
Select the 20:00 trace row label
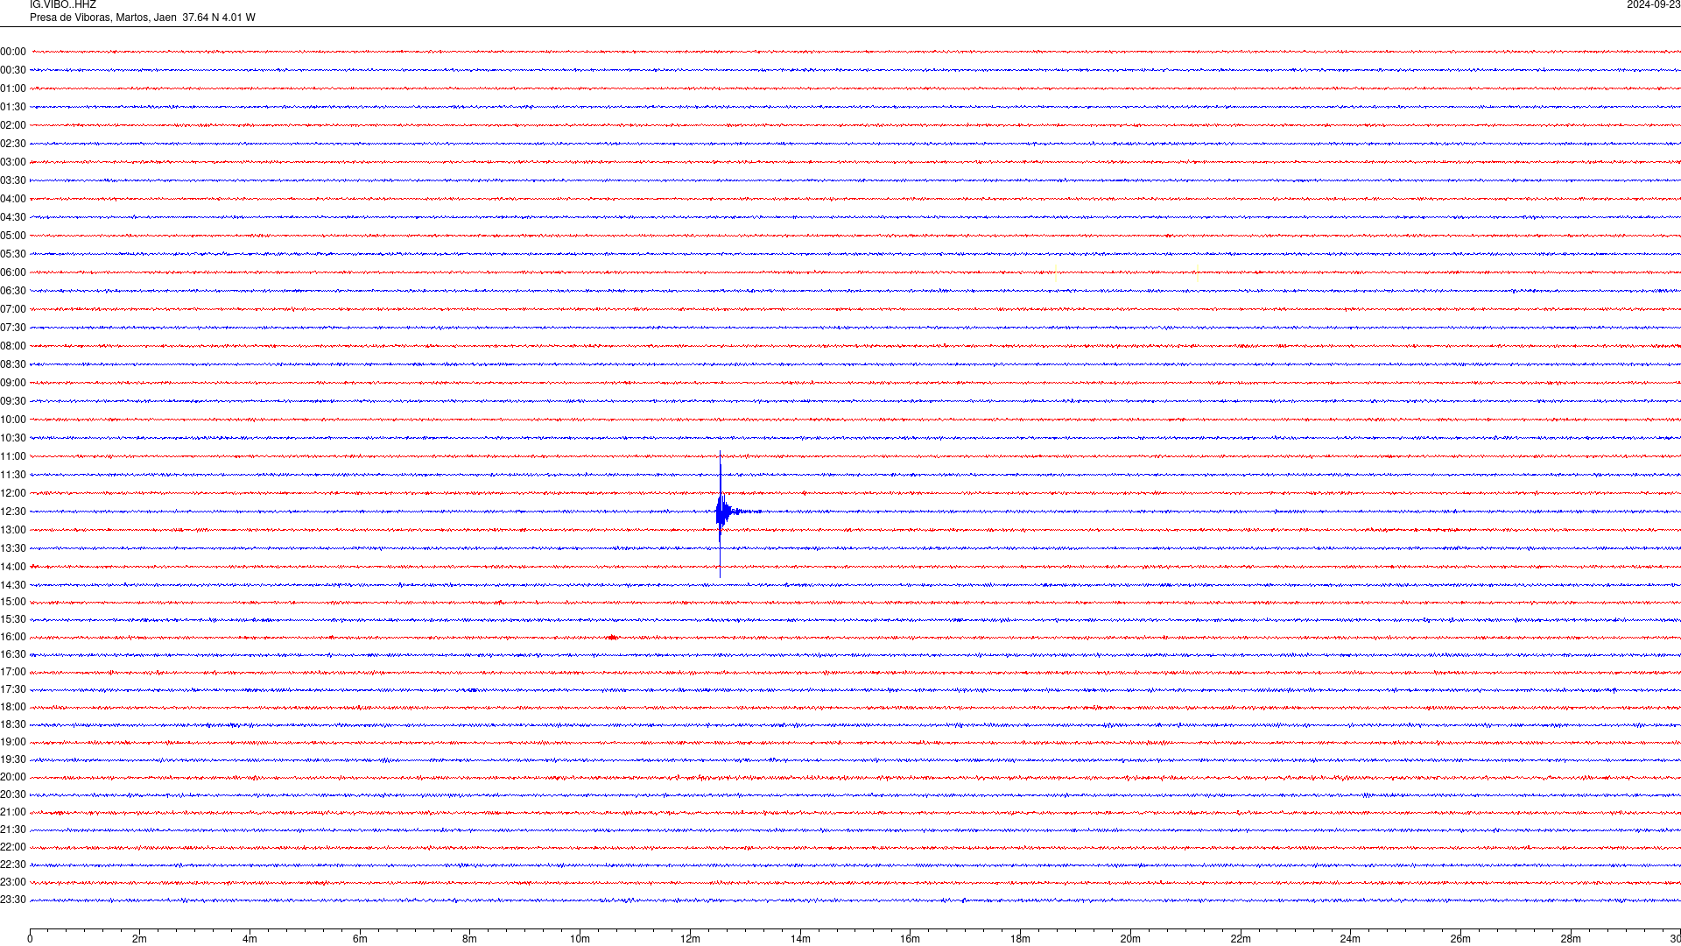13,777
